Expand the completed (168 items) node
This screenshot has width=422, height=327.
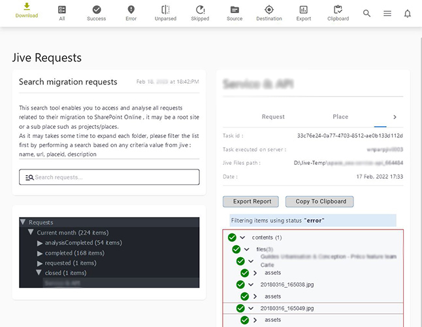tap(40, 253)
